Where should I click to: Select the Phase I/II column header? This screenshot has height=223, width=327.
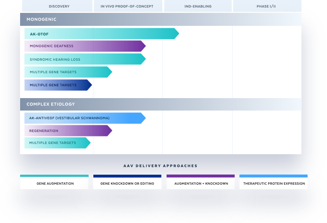click(x=267, y=6)
